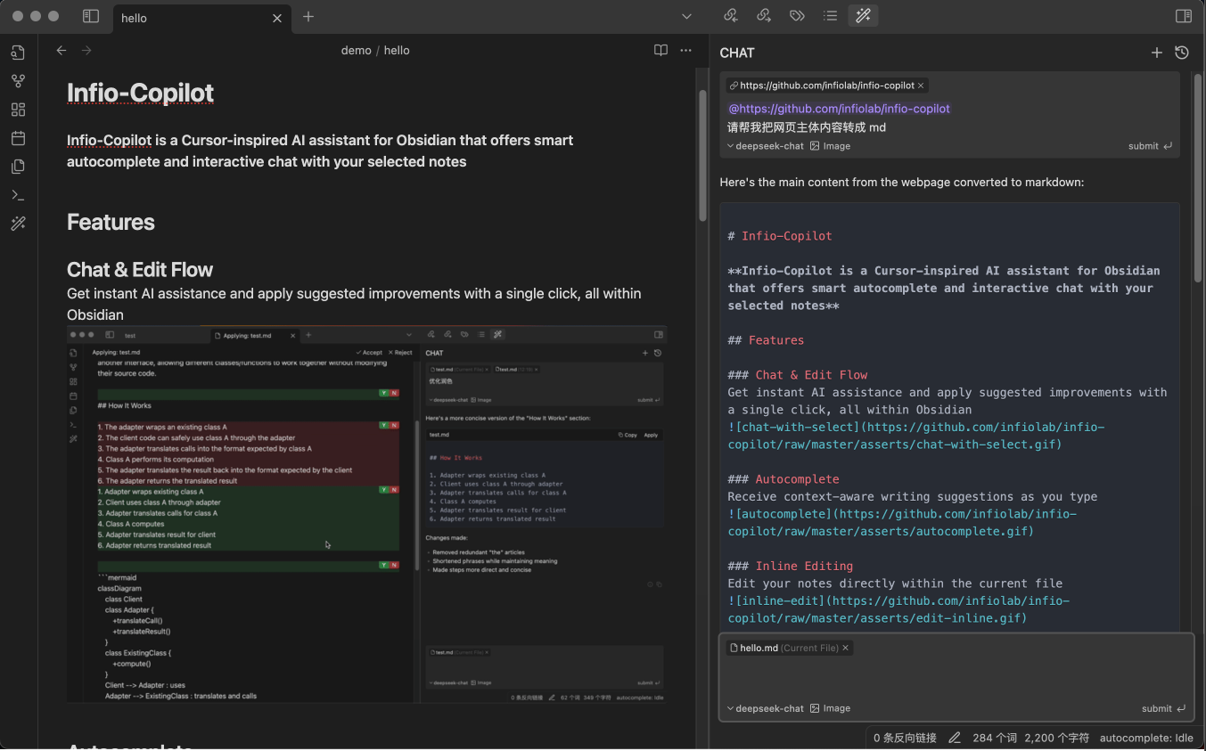Toggle the right sidebar panel
The height and width of the screenshot is (751, 1206).
click(1184, 16)
